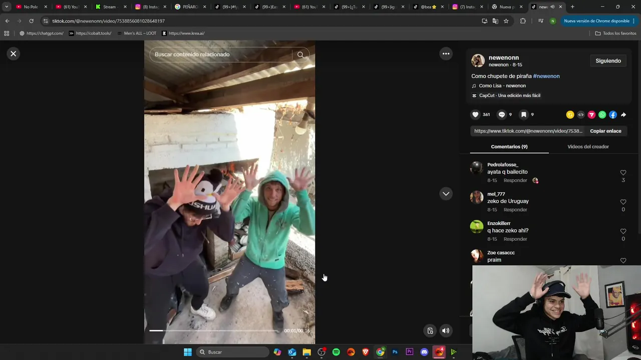
Task: Open the three-dot more options menu
Action: click(446, 53)
